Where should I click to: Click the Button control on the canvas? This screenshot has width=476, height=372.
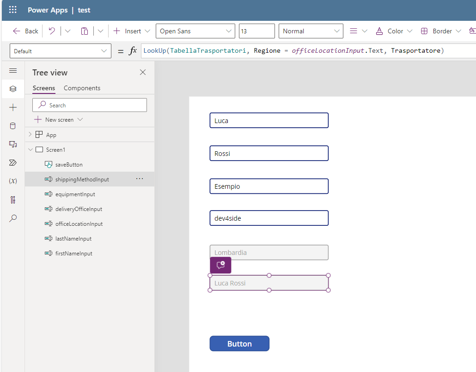pyautogui.click(x=239, y=343)
